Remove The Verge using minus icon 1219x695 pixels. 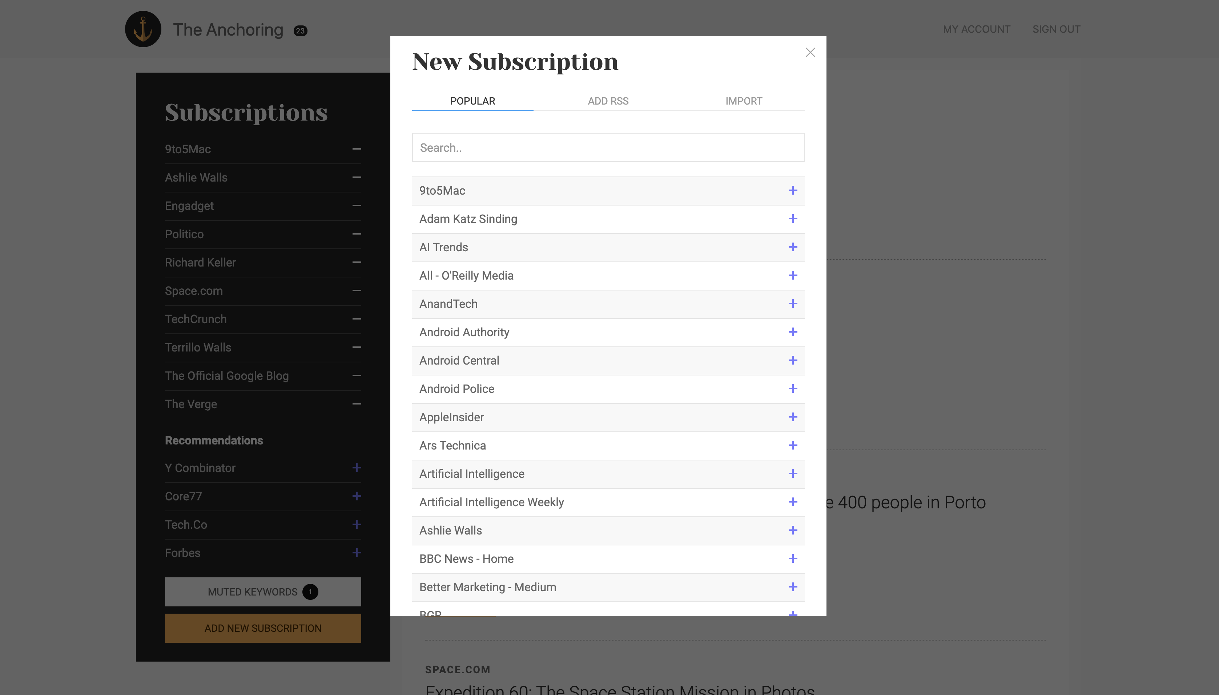[x=356, y=404]
